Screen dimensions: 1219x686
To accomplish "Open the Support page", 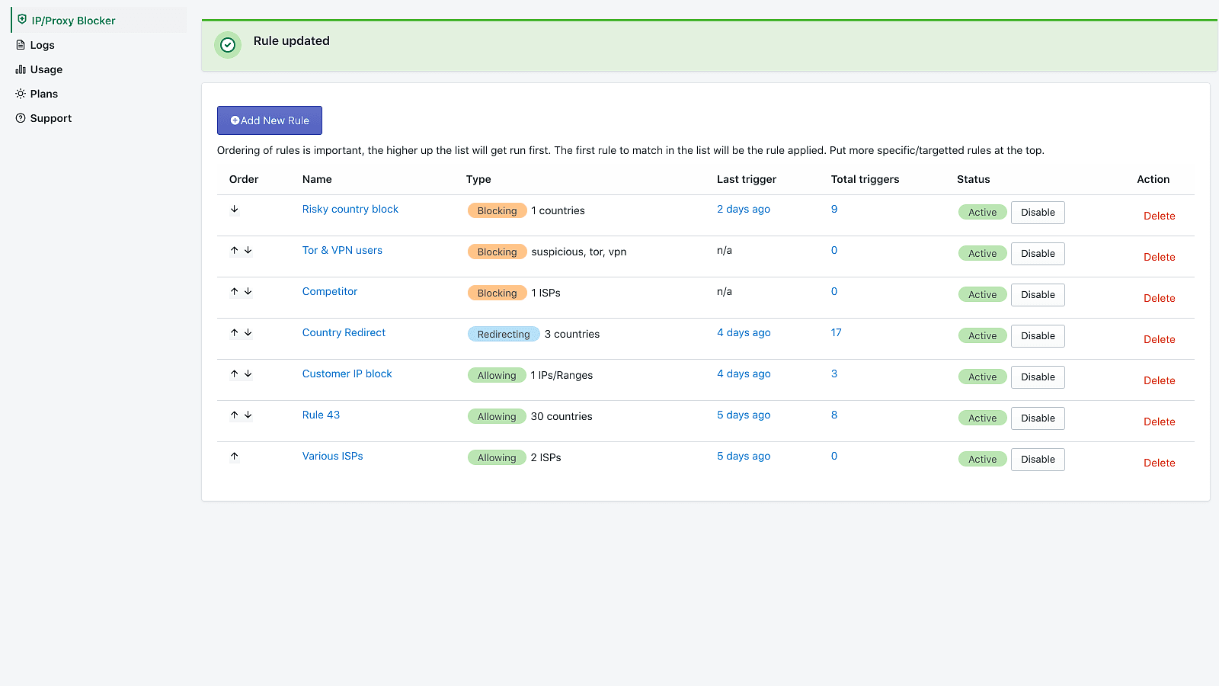I will click(x=50, y=118).
